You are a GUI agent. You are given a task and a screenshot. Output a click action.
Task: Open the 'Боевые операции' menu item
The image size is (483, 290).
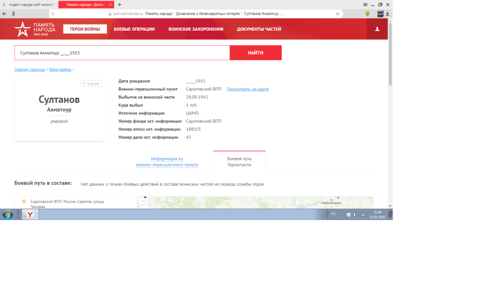(x=134, y=29)
